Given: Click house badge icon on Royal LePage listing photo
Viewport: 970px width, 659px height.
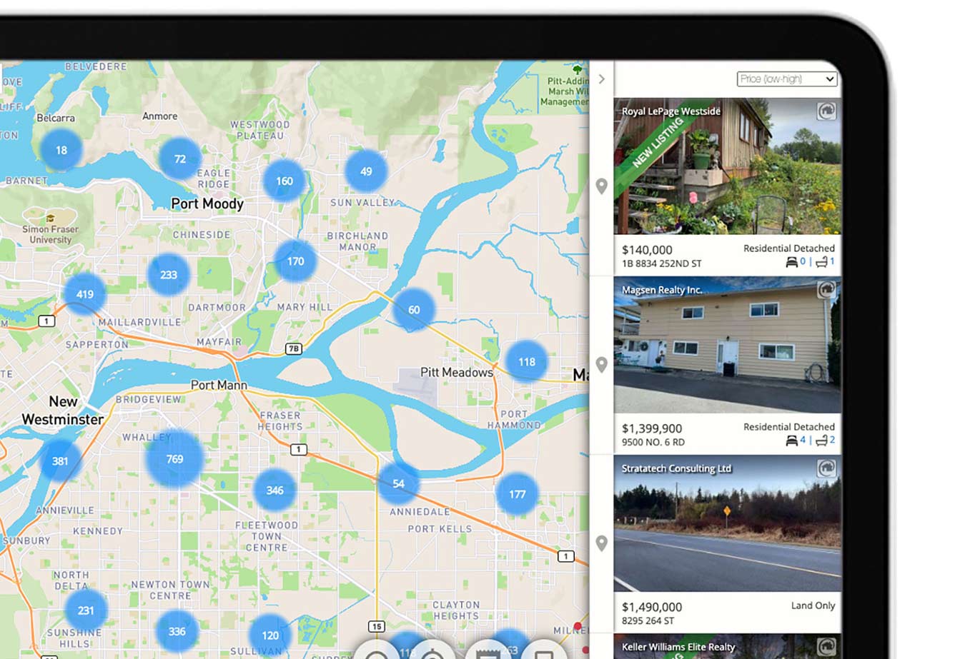Looking at the screenshot, I should coord(826,111).
